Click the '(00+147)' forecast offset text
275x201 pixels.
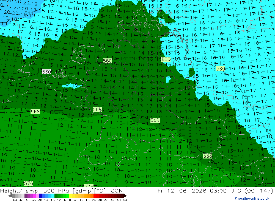pos(259,191)
